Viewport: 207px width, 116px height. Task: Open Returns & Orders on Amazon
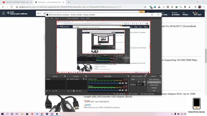pos(176,14)
